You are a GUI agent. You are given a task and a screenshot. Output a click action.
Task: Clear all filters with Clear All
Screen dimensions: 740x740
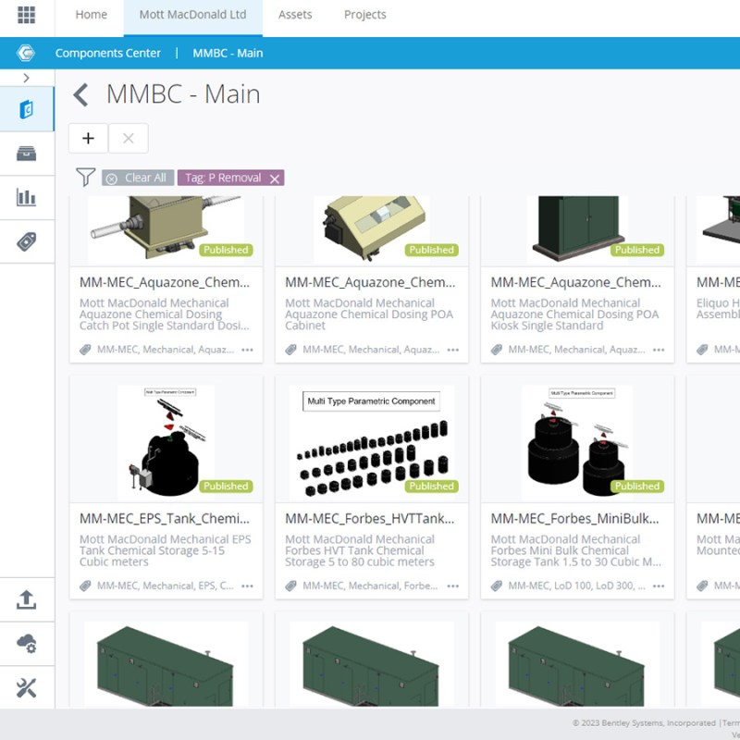click(138, 178)
